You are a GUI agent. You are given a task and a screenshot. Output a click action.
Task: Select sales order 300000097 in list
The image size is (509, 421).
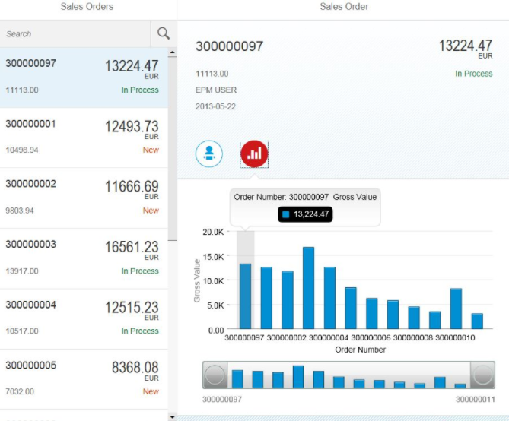[82, 77]
